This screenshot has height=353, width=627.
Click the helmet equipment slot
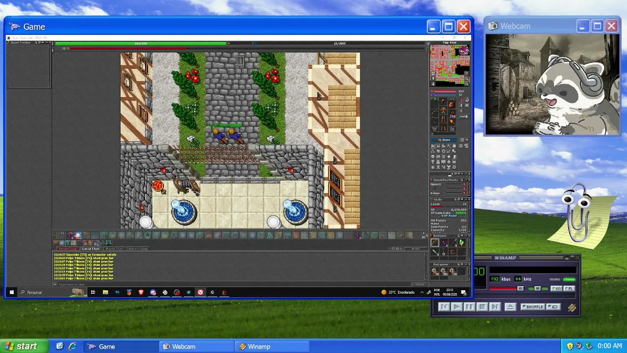(x=443, y=102)
